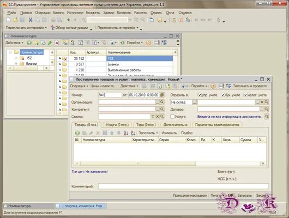Open the Файл menu
Image resolution: width=289 pixels, height=218 pixels.
point(11,13)
